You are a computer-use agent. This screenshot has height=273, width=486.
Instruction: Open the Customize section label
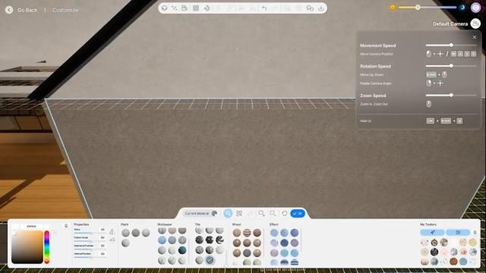click(x=65, y=10)
